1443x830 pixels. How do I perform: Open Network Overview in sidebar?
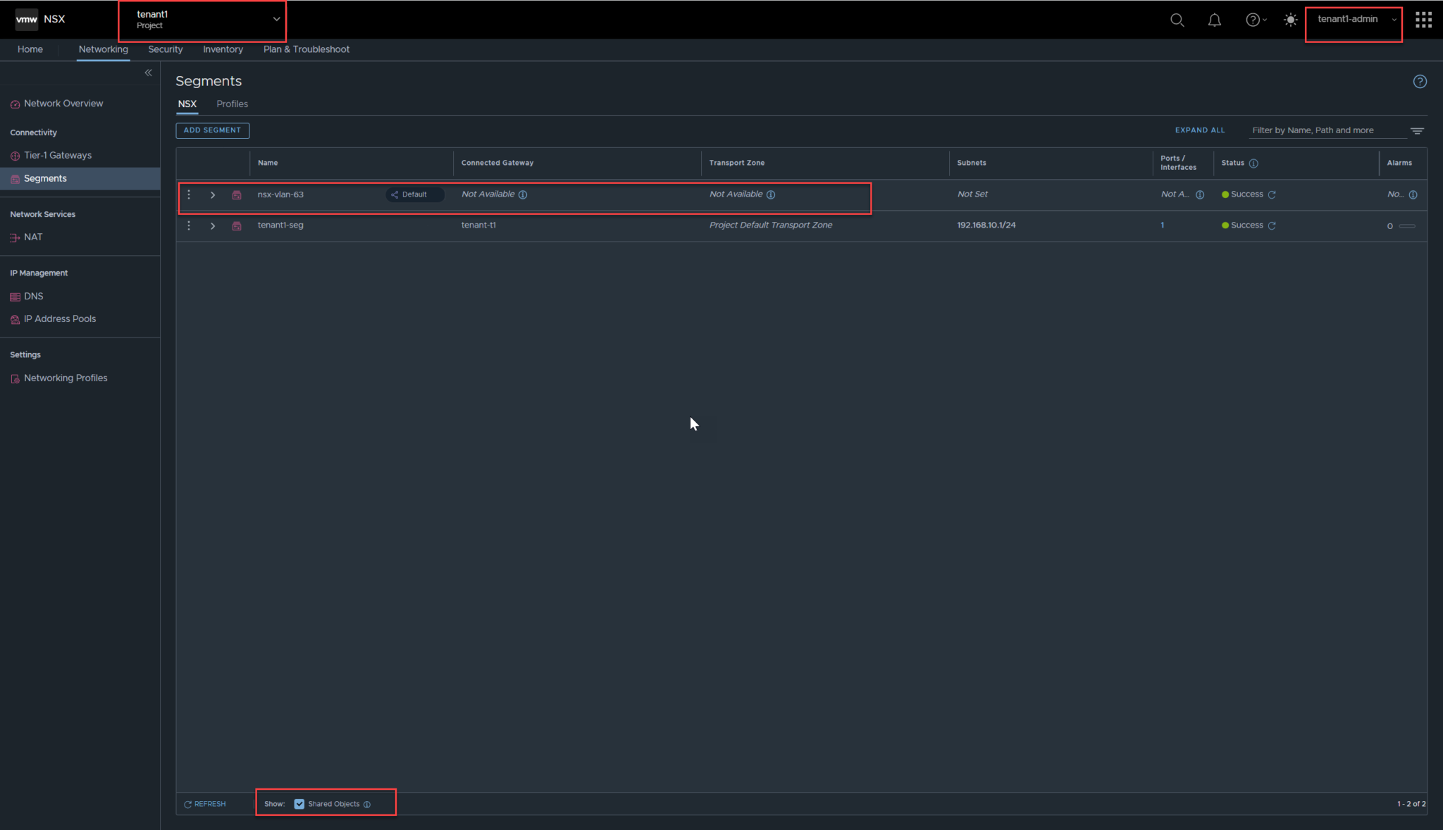coord(63,104)
